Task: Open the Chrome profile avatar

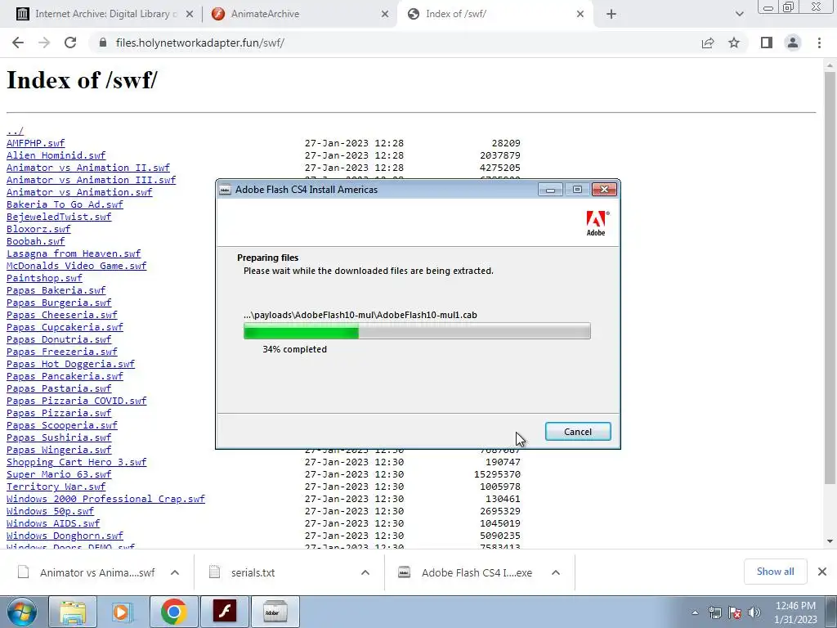Action: (793, 43)
